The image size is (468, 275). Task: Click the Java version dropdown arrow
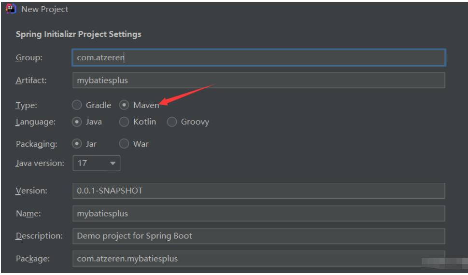point(113,164)
